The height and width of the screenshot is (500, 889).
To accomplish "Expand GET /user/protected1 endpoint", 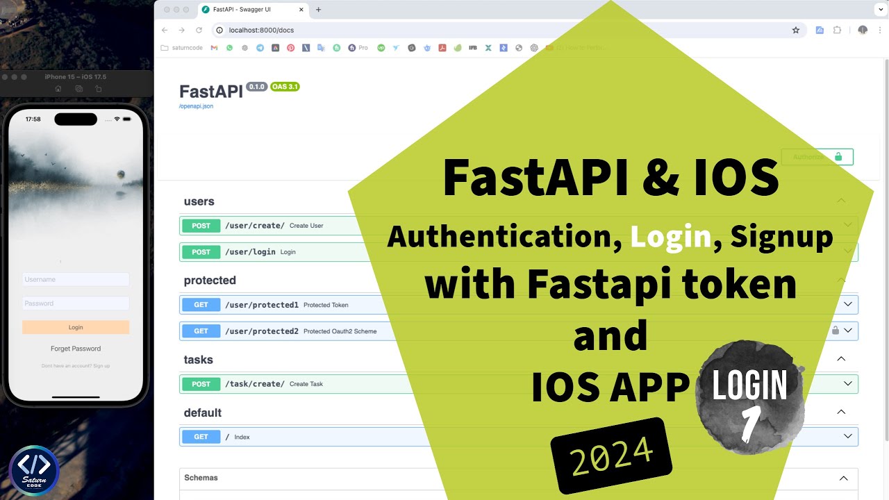I will (518, 304).
